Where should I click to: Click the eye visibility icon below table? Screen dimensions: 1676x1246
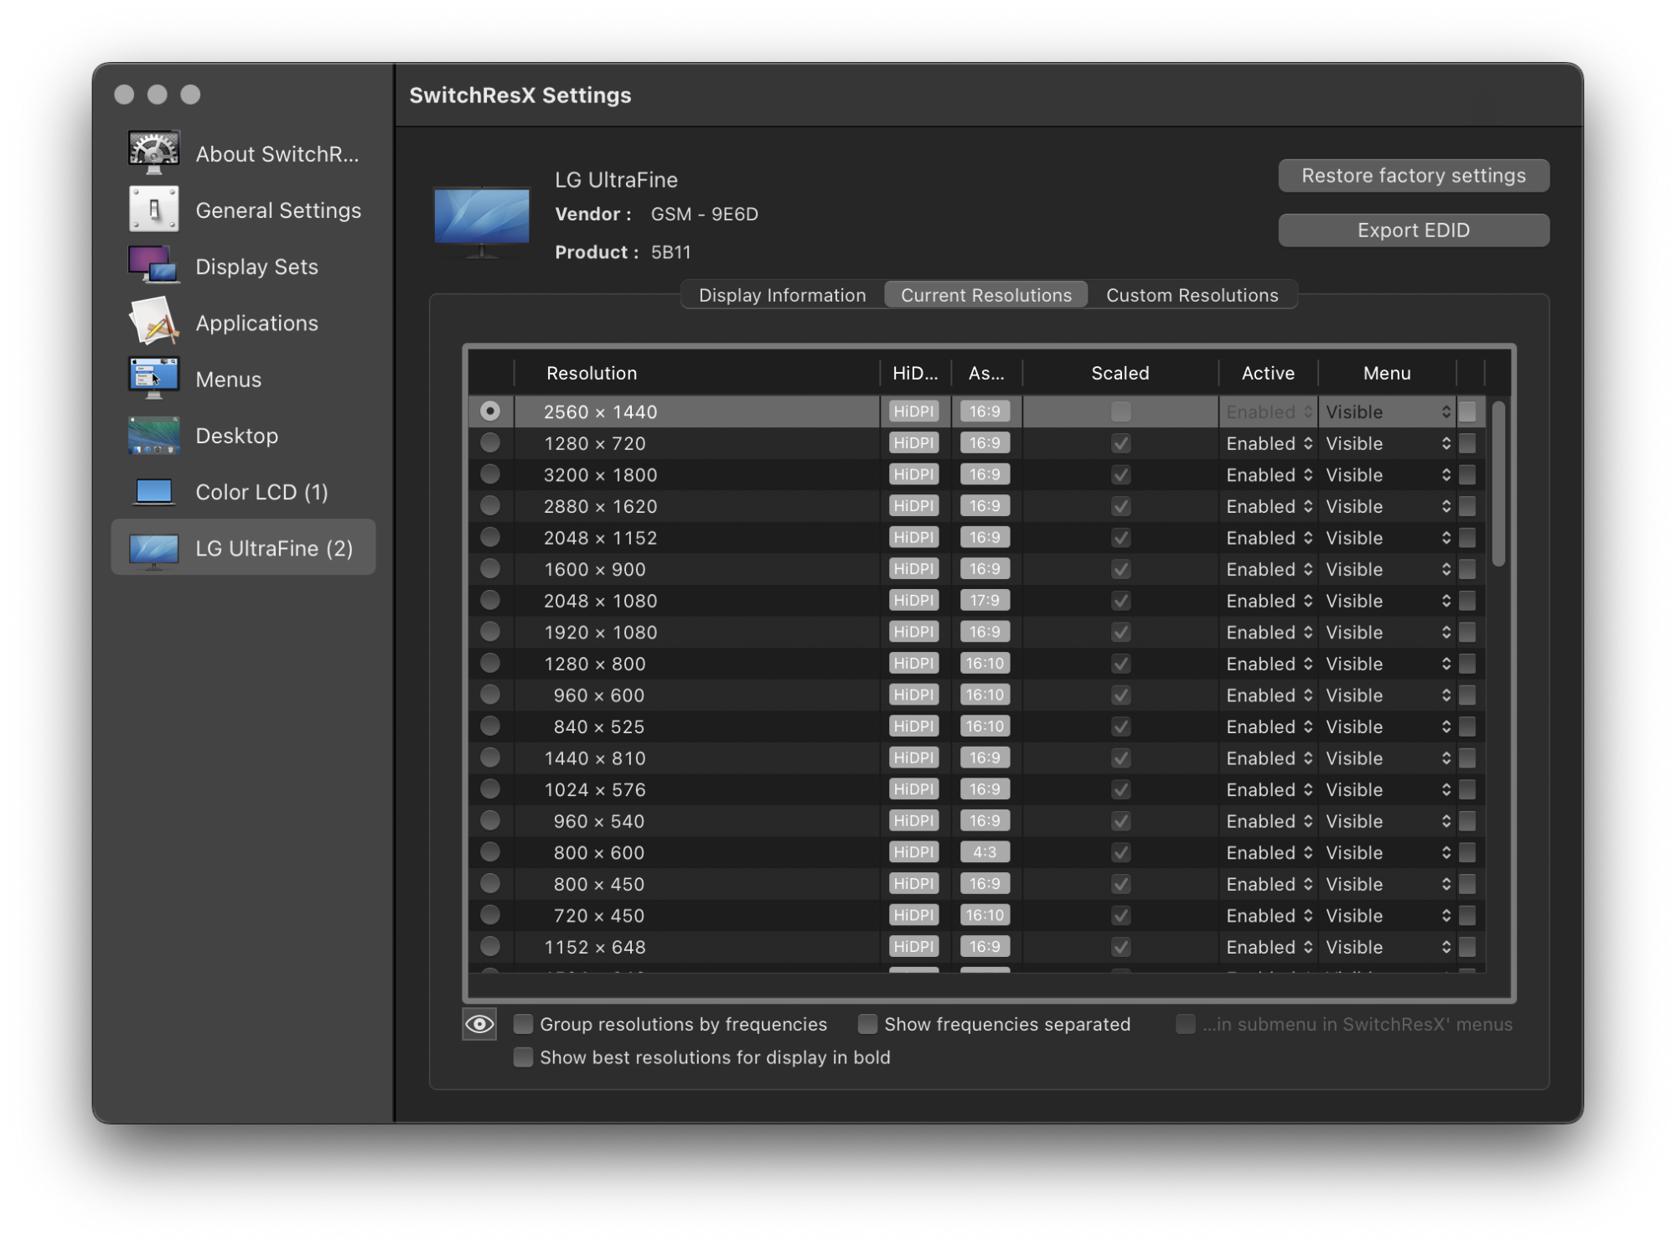click(x=479, y=1024)
